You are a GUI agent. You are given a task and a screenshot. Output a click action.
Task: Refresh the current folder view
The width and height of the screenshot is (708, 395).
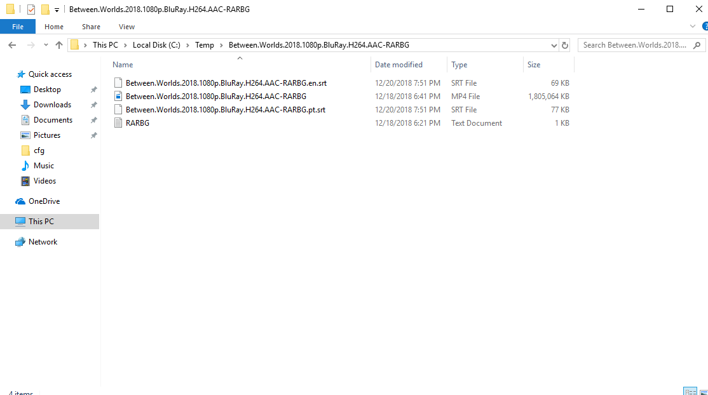pos(564,45)
